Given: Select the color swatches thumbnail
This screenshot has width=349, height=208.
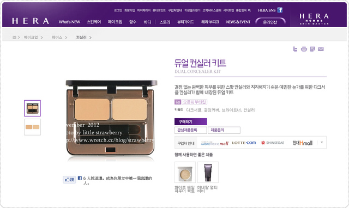Looking at the screenshot, I should point(32,127).
